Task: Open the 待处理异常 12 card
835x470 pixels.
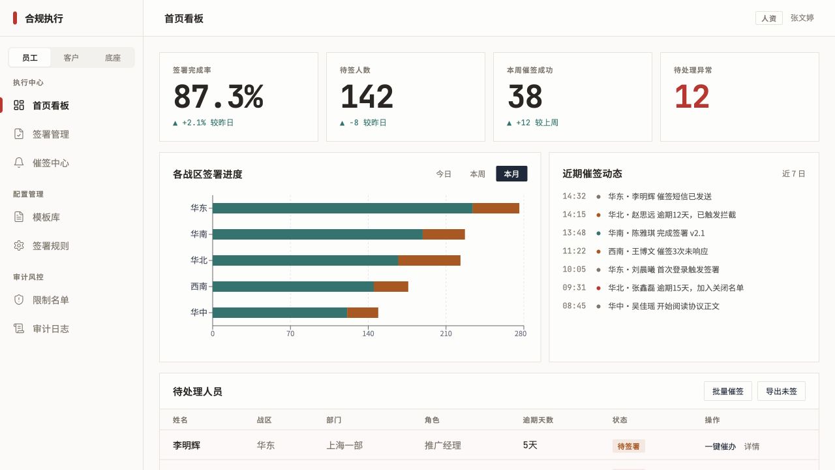Action: click(740, 97)
